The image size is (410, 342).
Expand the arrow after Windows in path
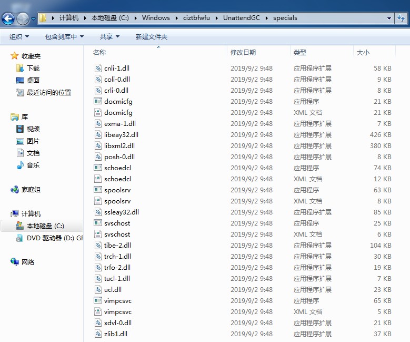tap(177, 18)
